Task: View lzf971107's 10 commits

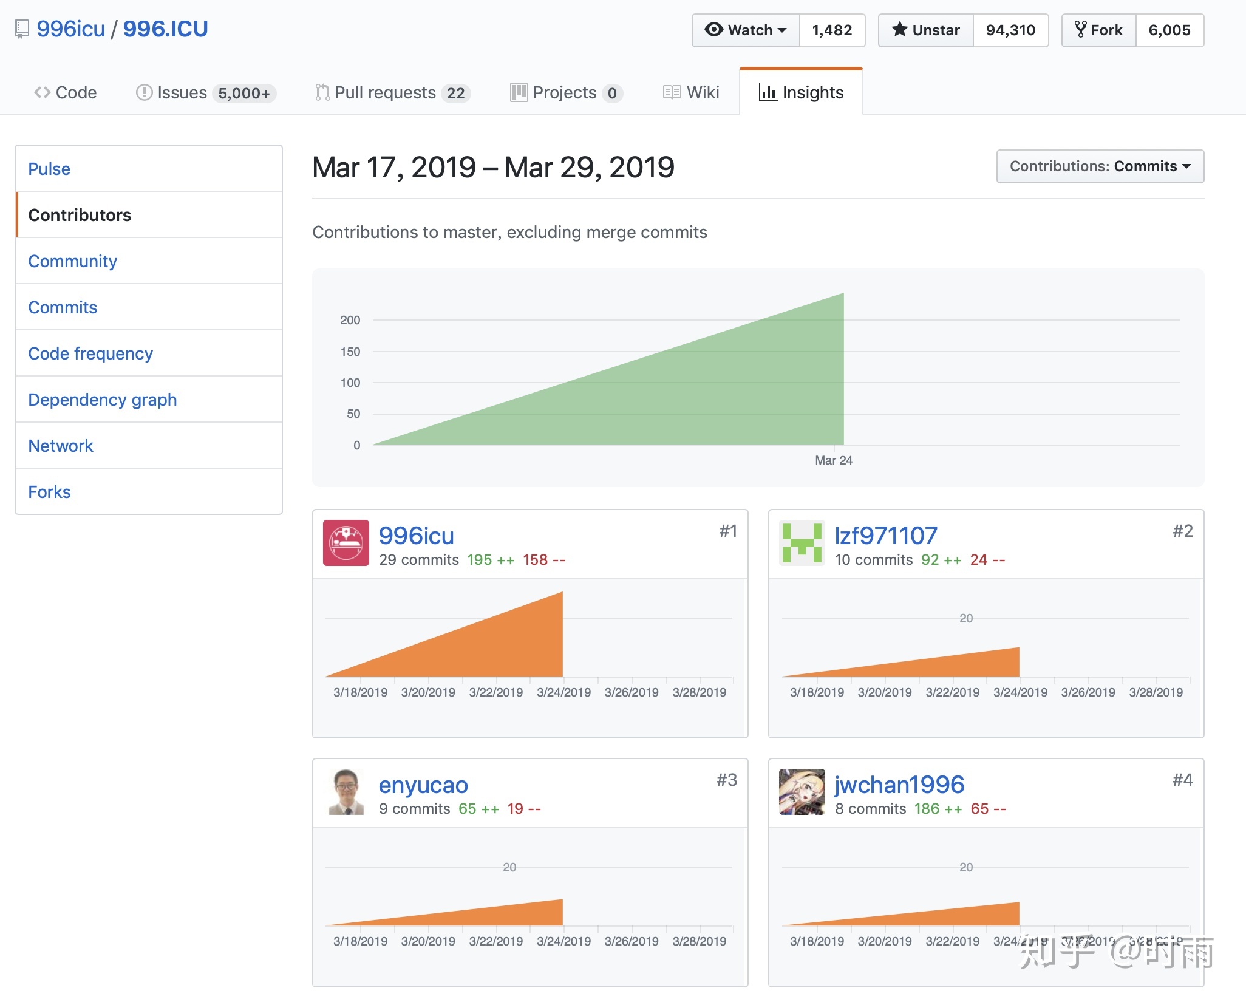Action: pyautogui.click(x=874, y=559)
